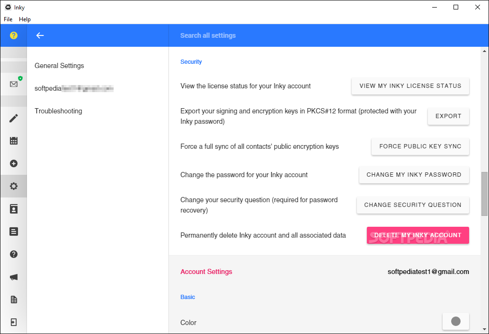Click 'Permanently delete Inky account' description text
The image size is (489, 334).
pyautogui.click(x=263, y=235)
